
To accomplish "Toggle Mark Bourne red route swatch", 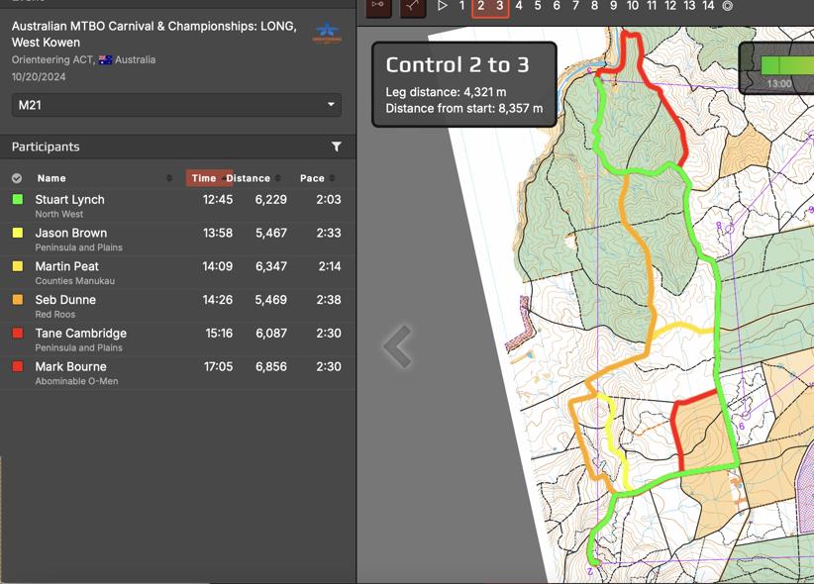I will point(18,366).
